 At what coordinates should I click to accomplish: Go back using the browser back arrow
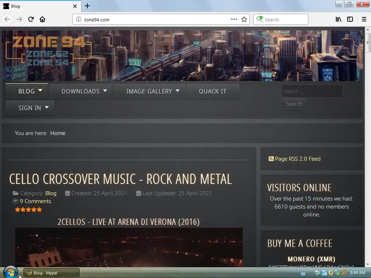point(7,19)
